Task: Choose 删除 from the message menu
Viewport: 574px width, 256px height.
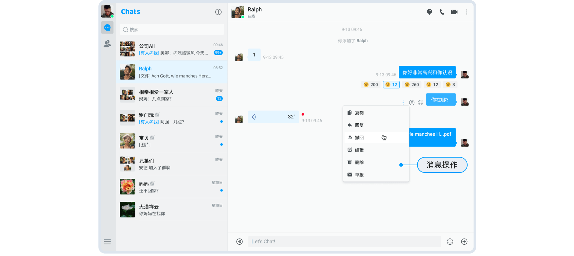Action: coord(376,162)
